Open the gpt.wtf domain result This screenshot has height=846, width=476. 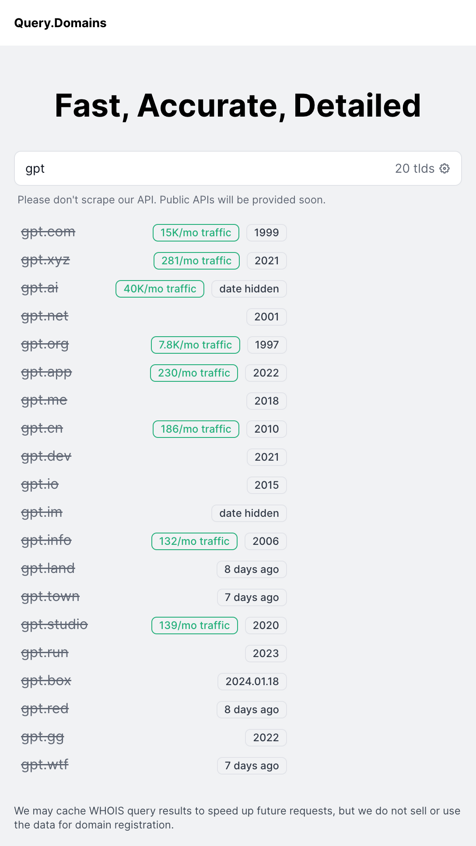click(x=45, y=765)
